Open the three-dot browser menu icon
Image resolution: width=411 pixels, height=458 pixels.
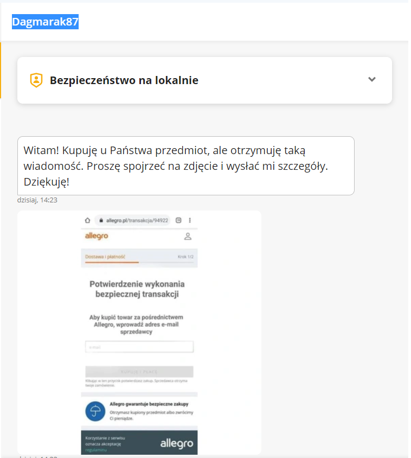coord(190,221)
